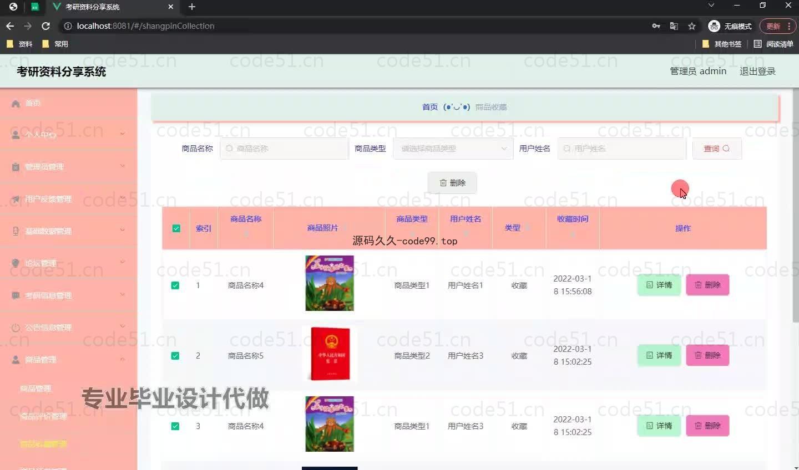
Task: Open 首页 home icon in sidebar
Action: tap(16, 104)
